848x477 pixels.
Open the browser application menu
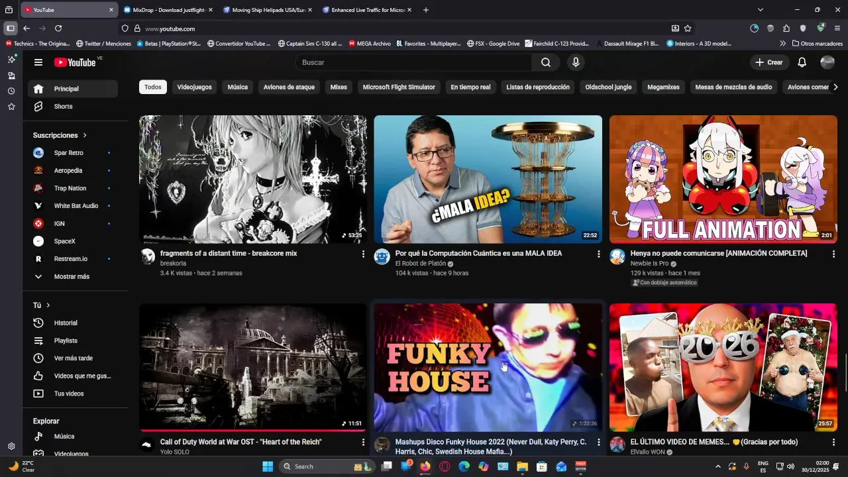click(x=837, y=28)
